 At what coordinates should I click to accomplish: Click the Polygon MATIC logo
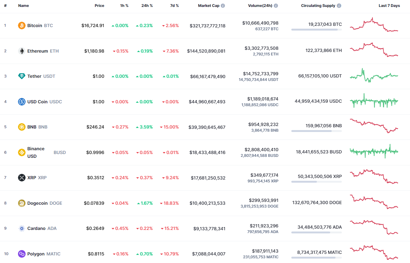click(21, 254)
